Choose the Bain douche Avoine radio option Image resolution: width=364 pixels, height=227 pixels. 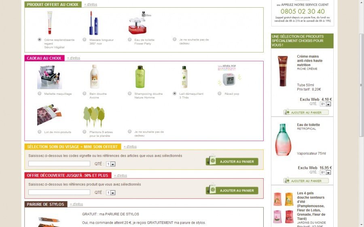85,94
